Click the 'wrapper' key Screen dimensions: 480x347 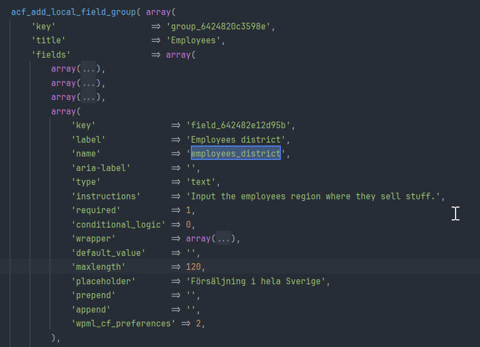click(x=93, y=239)
